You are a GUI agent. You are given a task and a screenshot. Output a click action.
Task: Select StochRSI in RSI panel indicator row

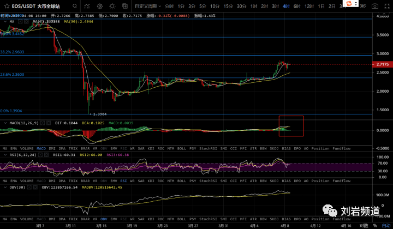click(208, 180)
